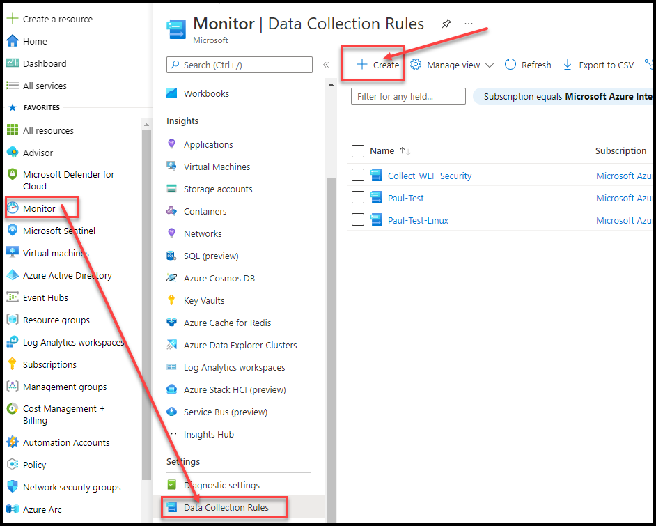Pin the Data Collection Rules page
Screen dimensions: 656x526
coord(446,23)
